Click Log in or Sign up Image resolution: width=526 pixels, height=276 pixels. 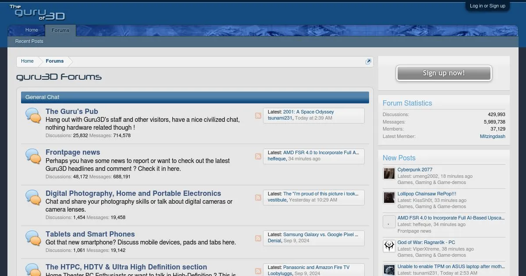pos(487,6)
